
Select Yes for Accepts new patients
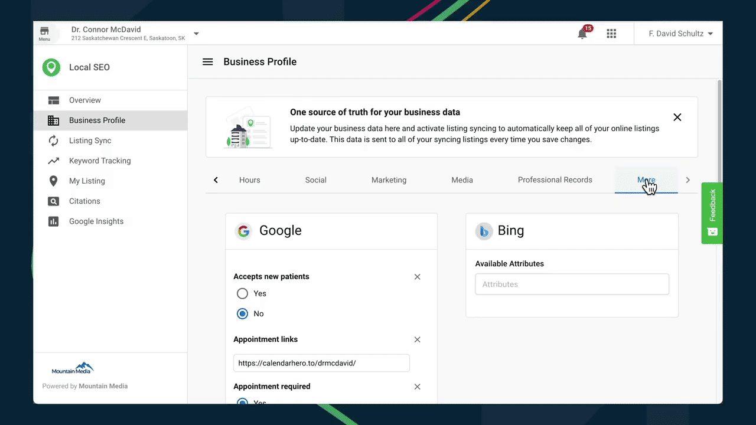click(242, 293)
